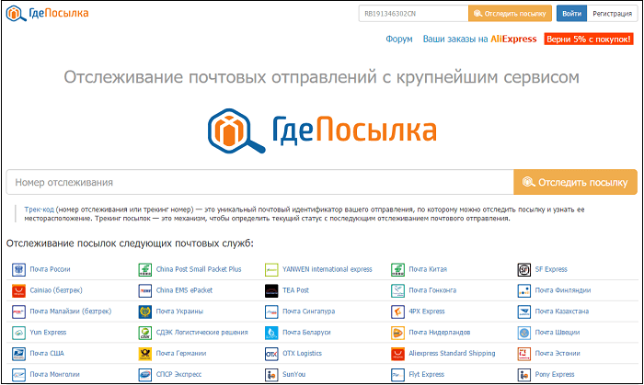Screen dimensions: 644x385
Task: Click the Почта Украины icon
Action: tap(145, 311)
